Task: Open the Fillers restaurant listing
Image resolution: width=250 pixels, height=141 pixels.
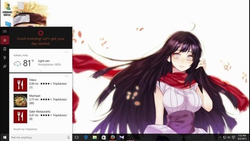Action: [41, 85]
